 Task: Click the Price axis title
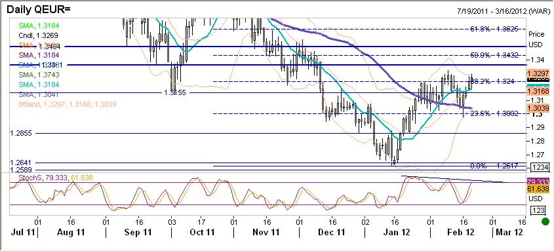click(x=537, y=34)
